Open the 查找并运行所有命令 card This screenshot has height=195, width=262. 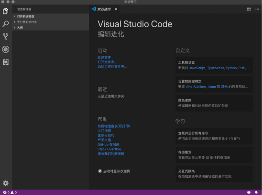[214, 136]
